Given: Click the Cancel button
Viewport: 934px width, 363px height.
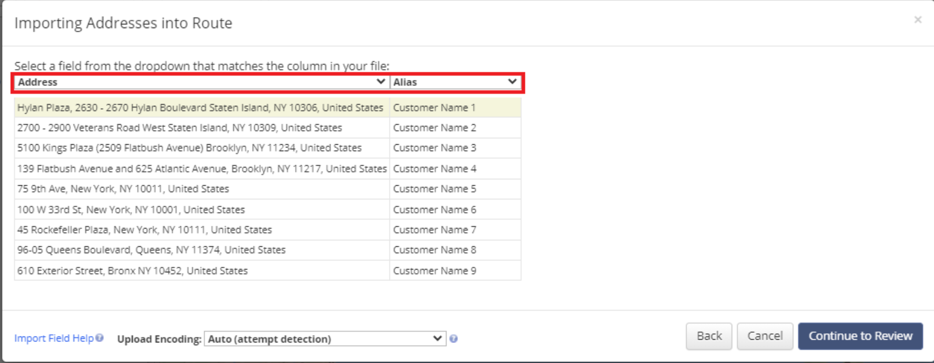Looking at the screenshot, I should pyautogui.click(x=765, y=336).
